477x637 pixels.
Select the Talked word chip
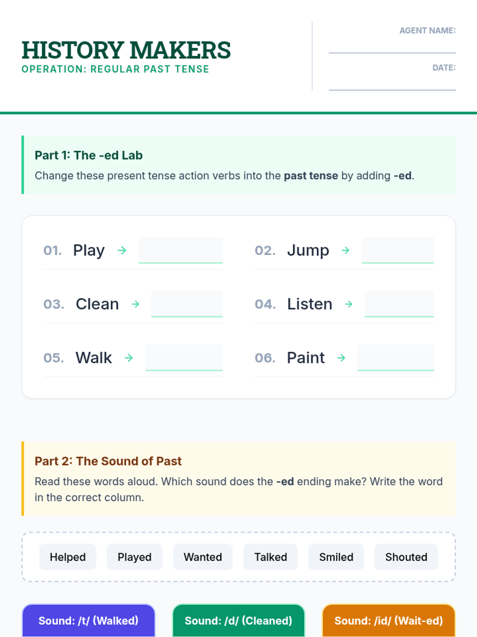point(270,557)
